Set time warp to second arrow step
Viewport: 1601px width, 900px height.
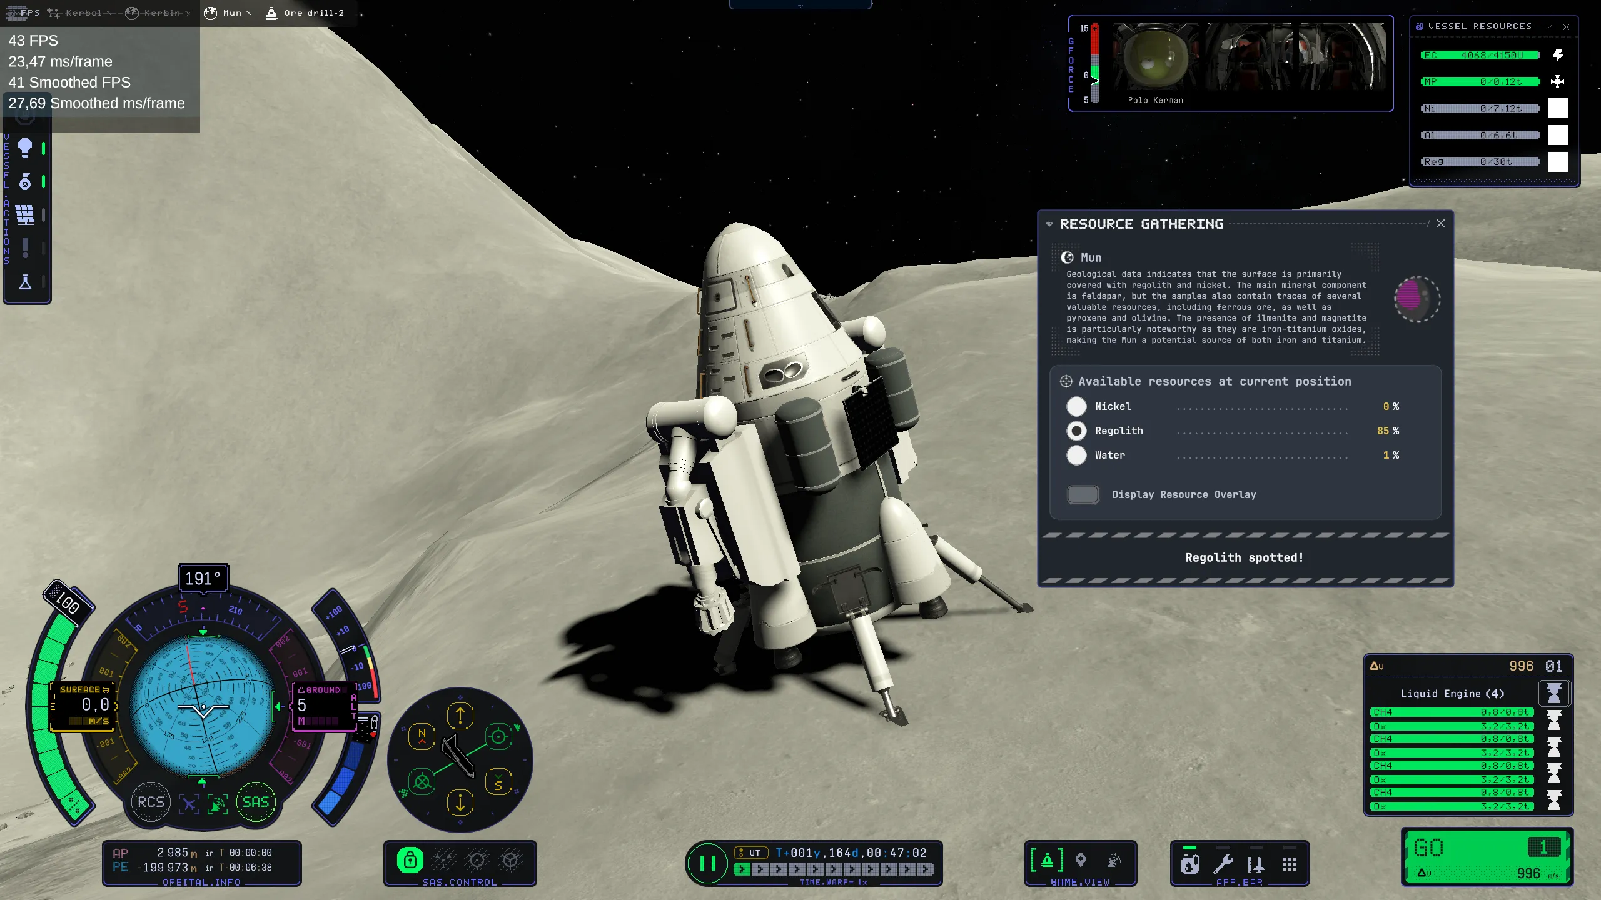pyautogui.click(x=760, y=869)
